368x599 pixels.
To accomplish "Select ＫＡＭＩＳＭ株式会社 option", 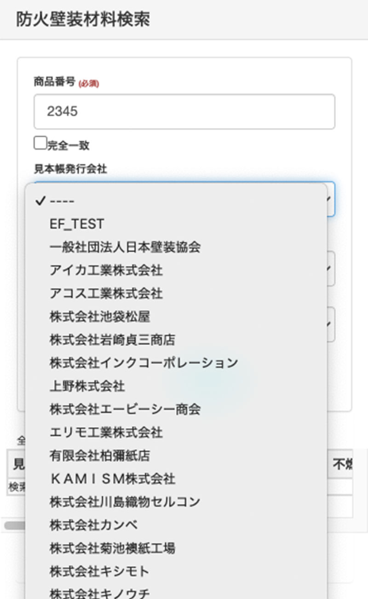I will [x=112, y=479].
